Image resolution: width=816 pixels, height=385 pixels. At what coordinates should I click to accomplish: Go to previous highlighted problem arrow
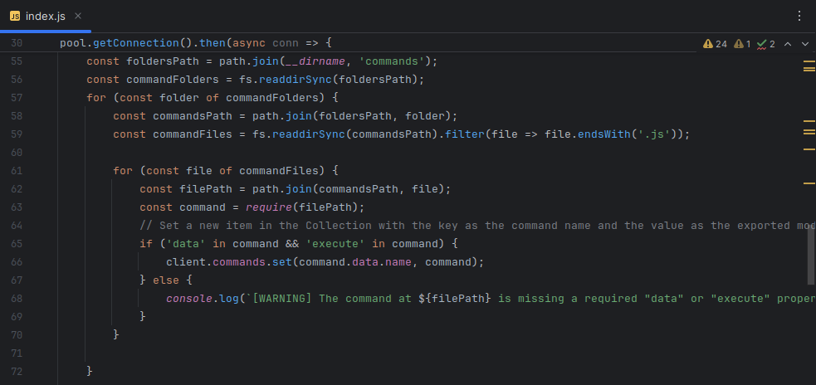point(787,44)
